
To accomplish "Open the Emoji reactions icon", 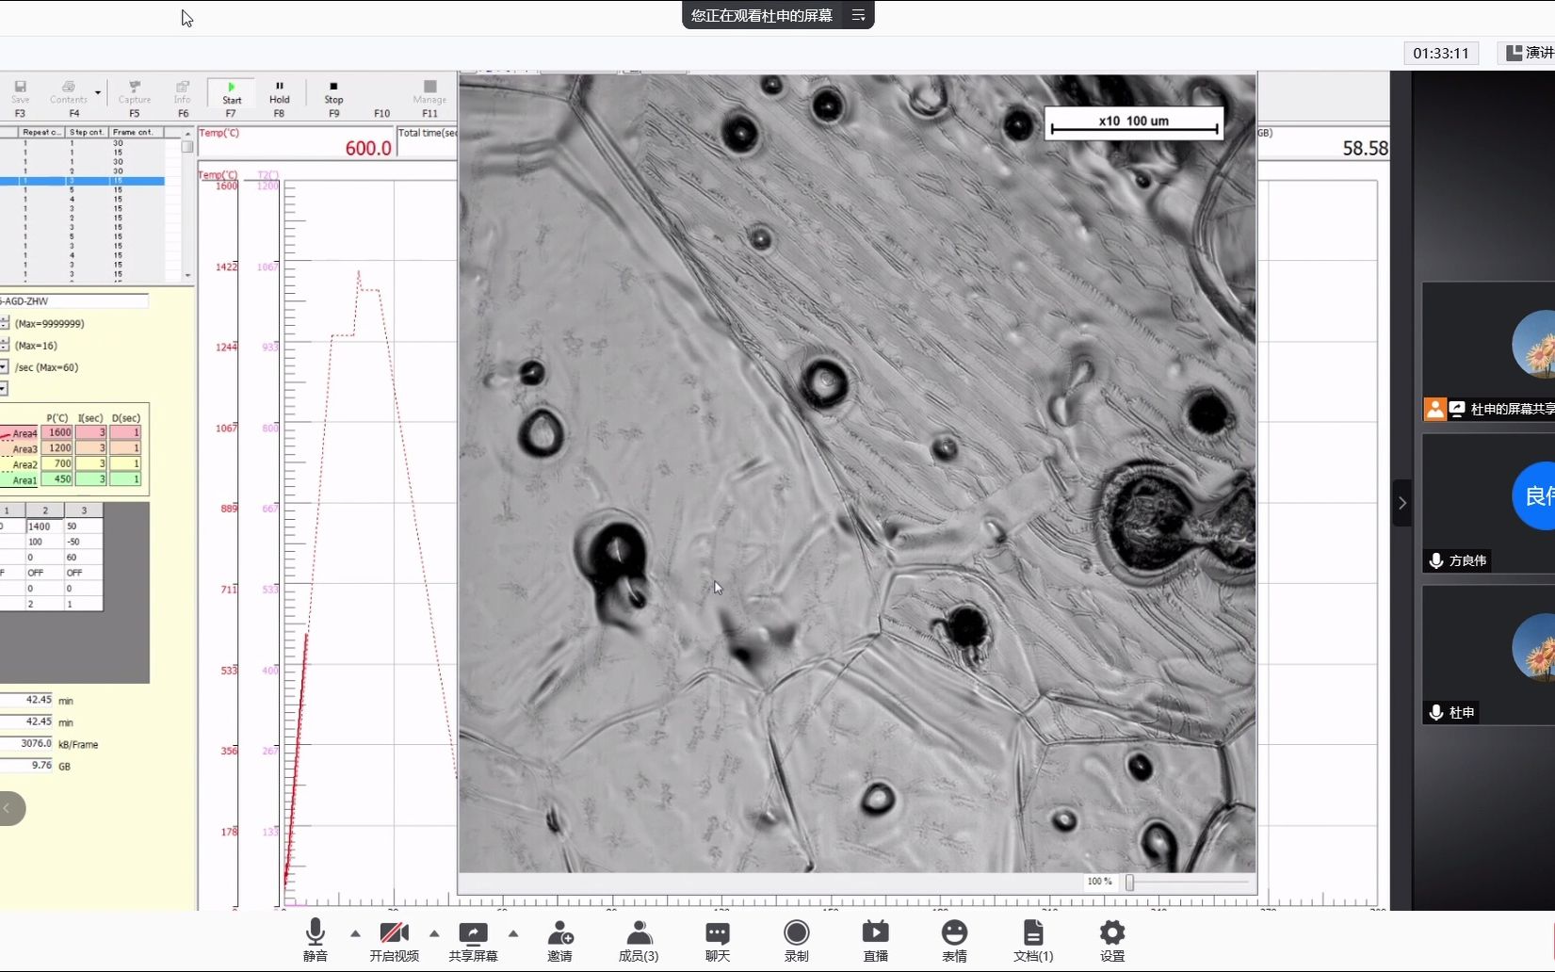I will (955, 940).
